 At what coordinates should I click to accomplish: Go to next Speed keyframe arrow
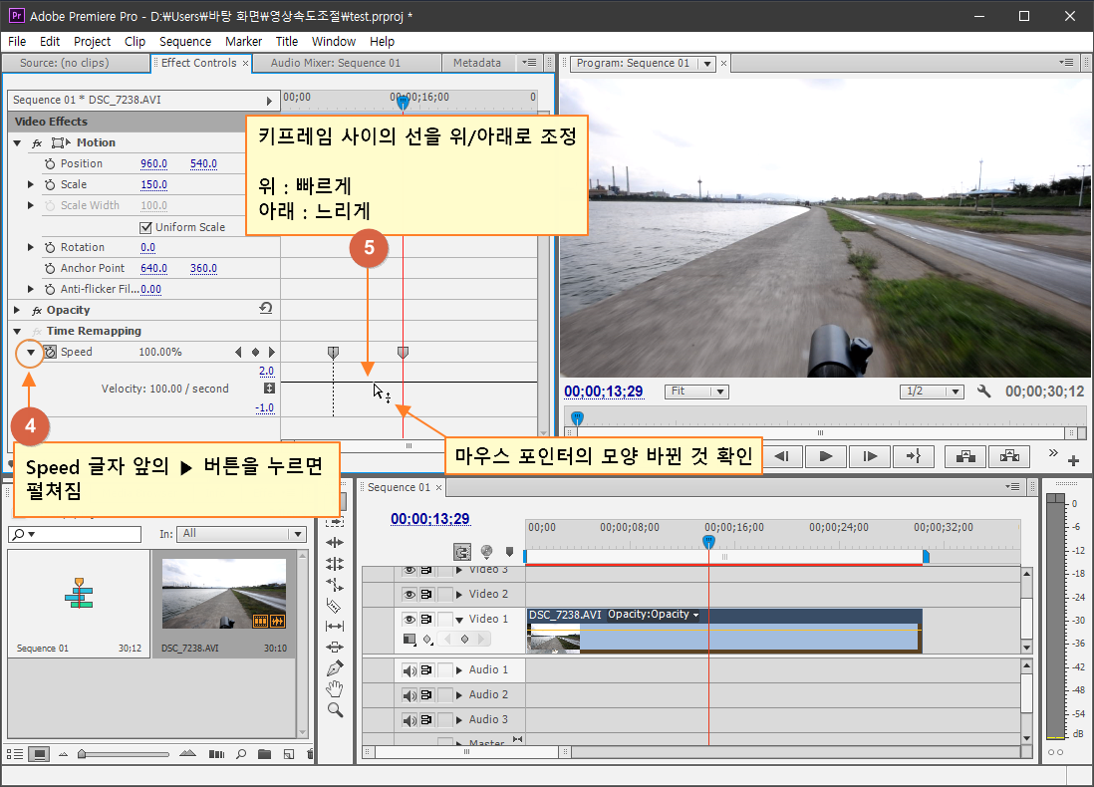pos(272,353)
